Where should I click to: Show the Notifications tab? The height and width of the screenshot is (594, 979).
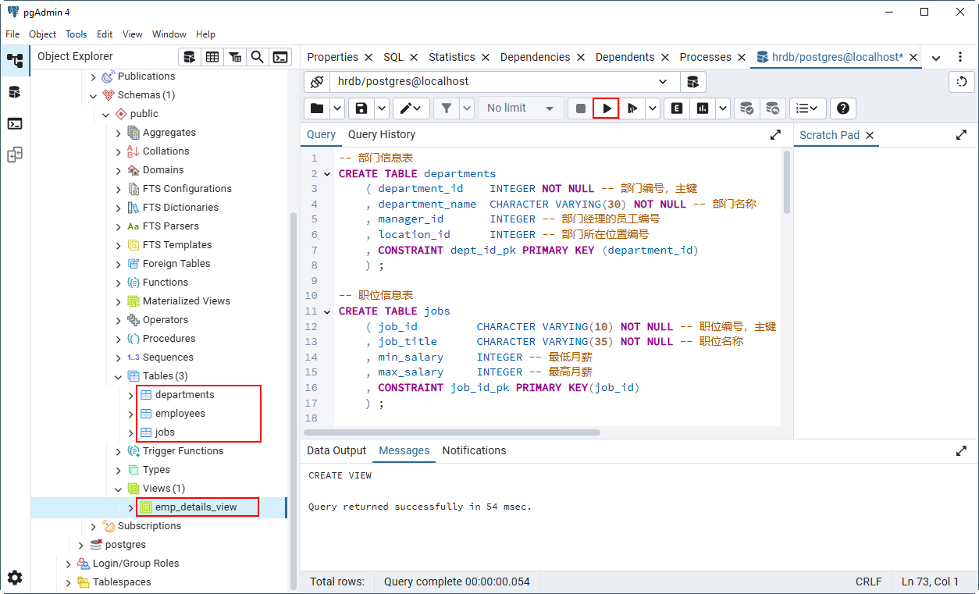point(474,450)
